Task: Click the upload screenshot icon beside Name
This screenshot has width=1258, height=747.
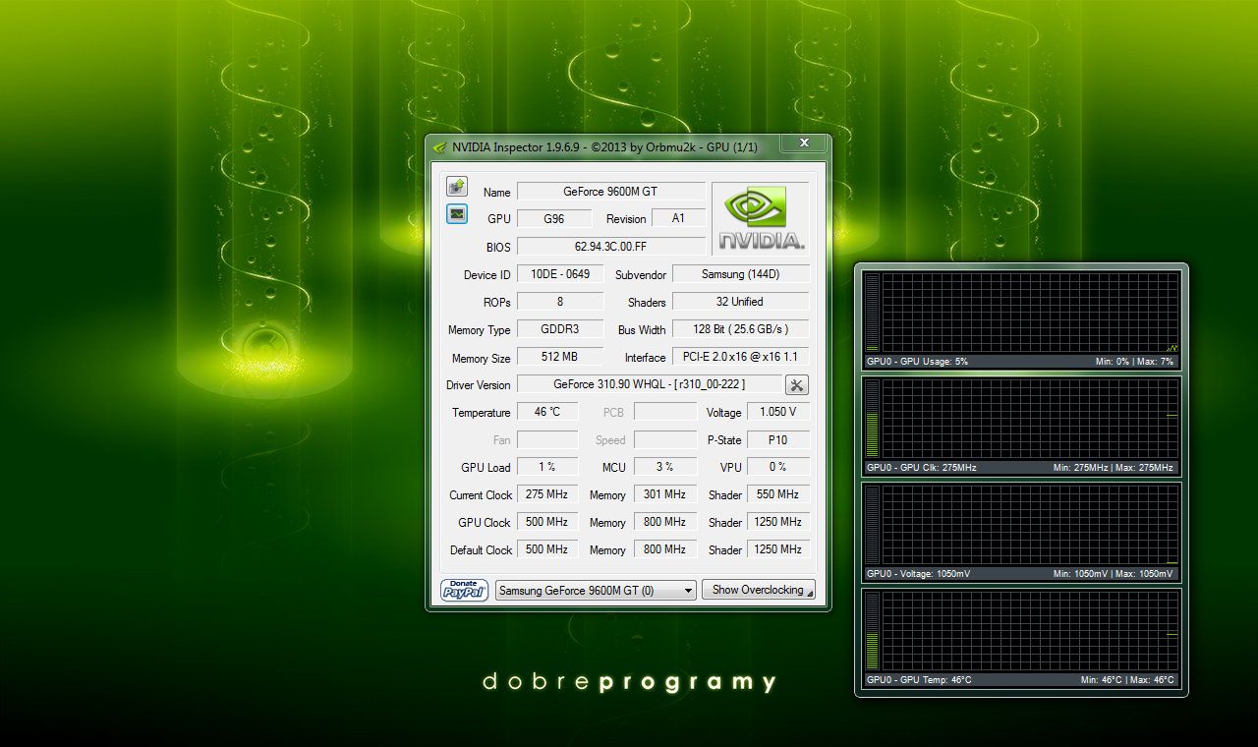Action: 456,187
